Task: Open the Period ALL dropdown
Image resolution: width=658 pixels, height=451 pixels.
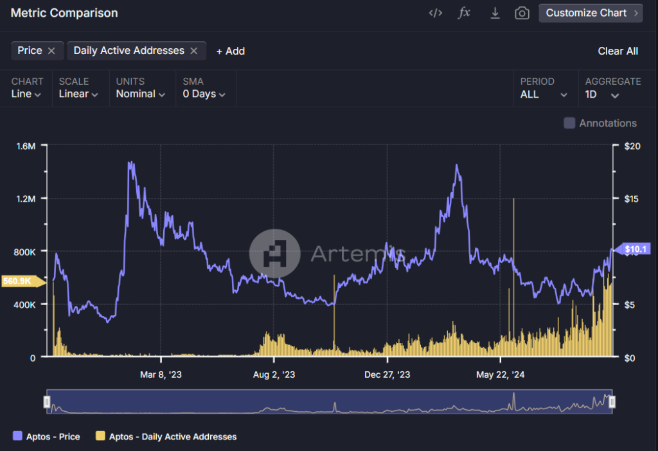Action: (x=544, y=94)
